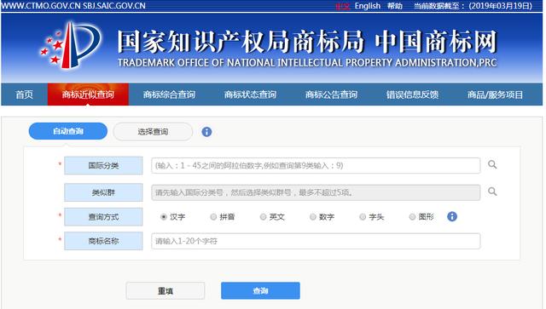Viewport: 546px width, 309px height.
Task: Click the 国际分类 label box
Action: [x=103, y=165]
